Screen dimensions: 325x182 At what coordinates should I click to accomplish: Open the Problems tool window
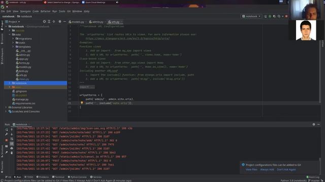pos(43,177)
